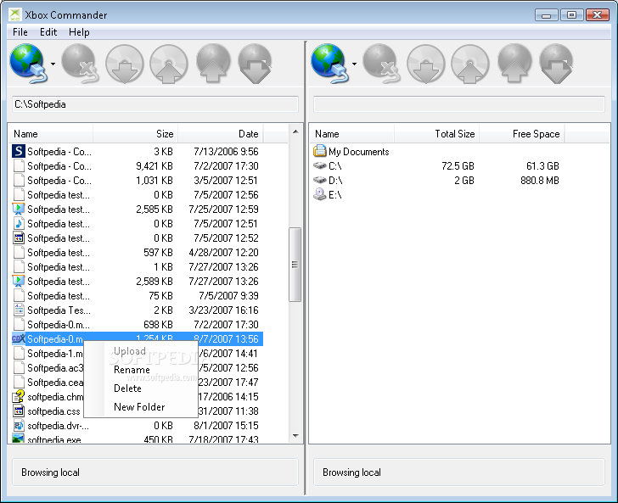
Task: Select the file sized 597 KB
Action: [x=136, y=253]
